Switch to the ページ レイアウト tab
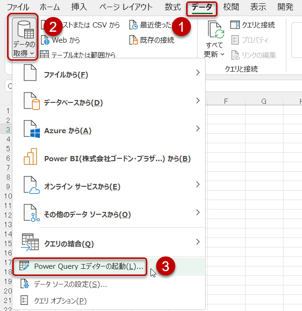 tap(126, 7)
